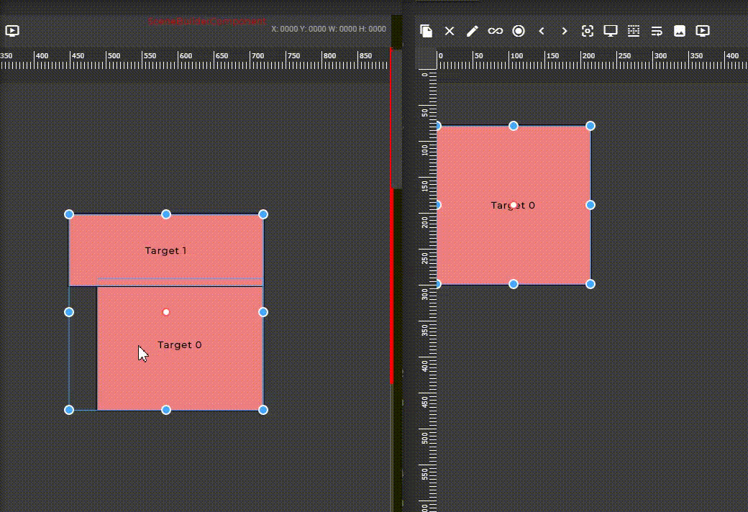
Task: Go to previous with left chevron
Action: [x=542, y=31]
